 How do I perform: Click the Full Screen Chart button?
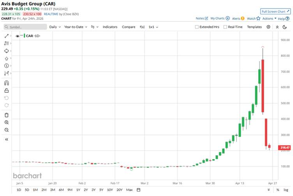click(x=275, y=11)
